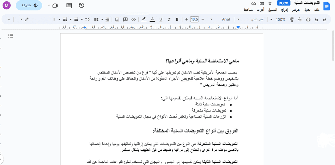
Task: Open the more options three-dot menu
Action: (x=54, y=20)
